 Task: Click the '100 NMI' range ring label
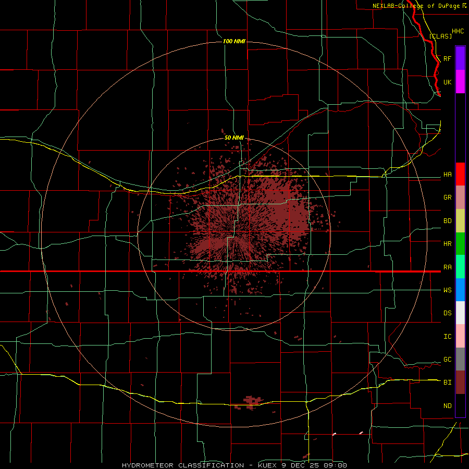(234, 41)
